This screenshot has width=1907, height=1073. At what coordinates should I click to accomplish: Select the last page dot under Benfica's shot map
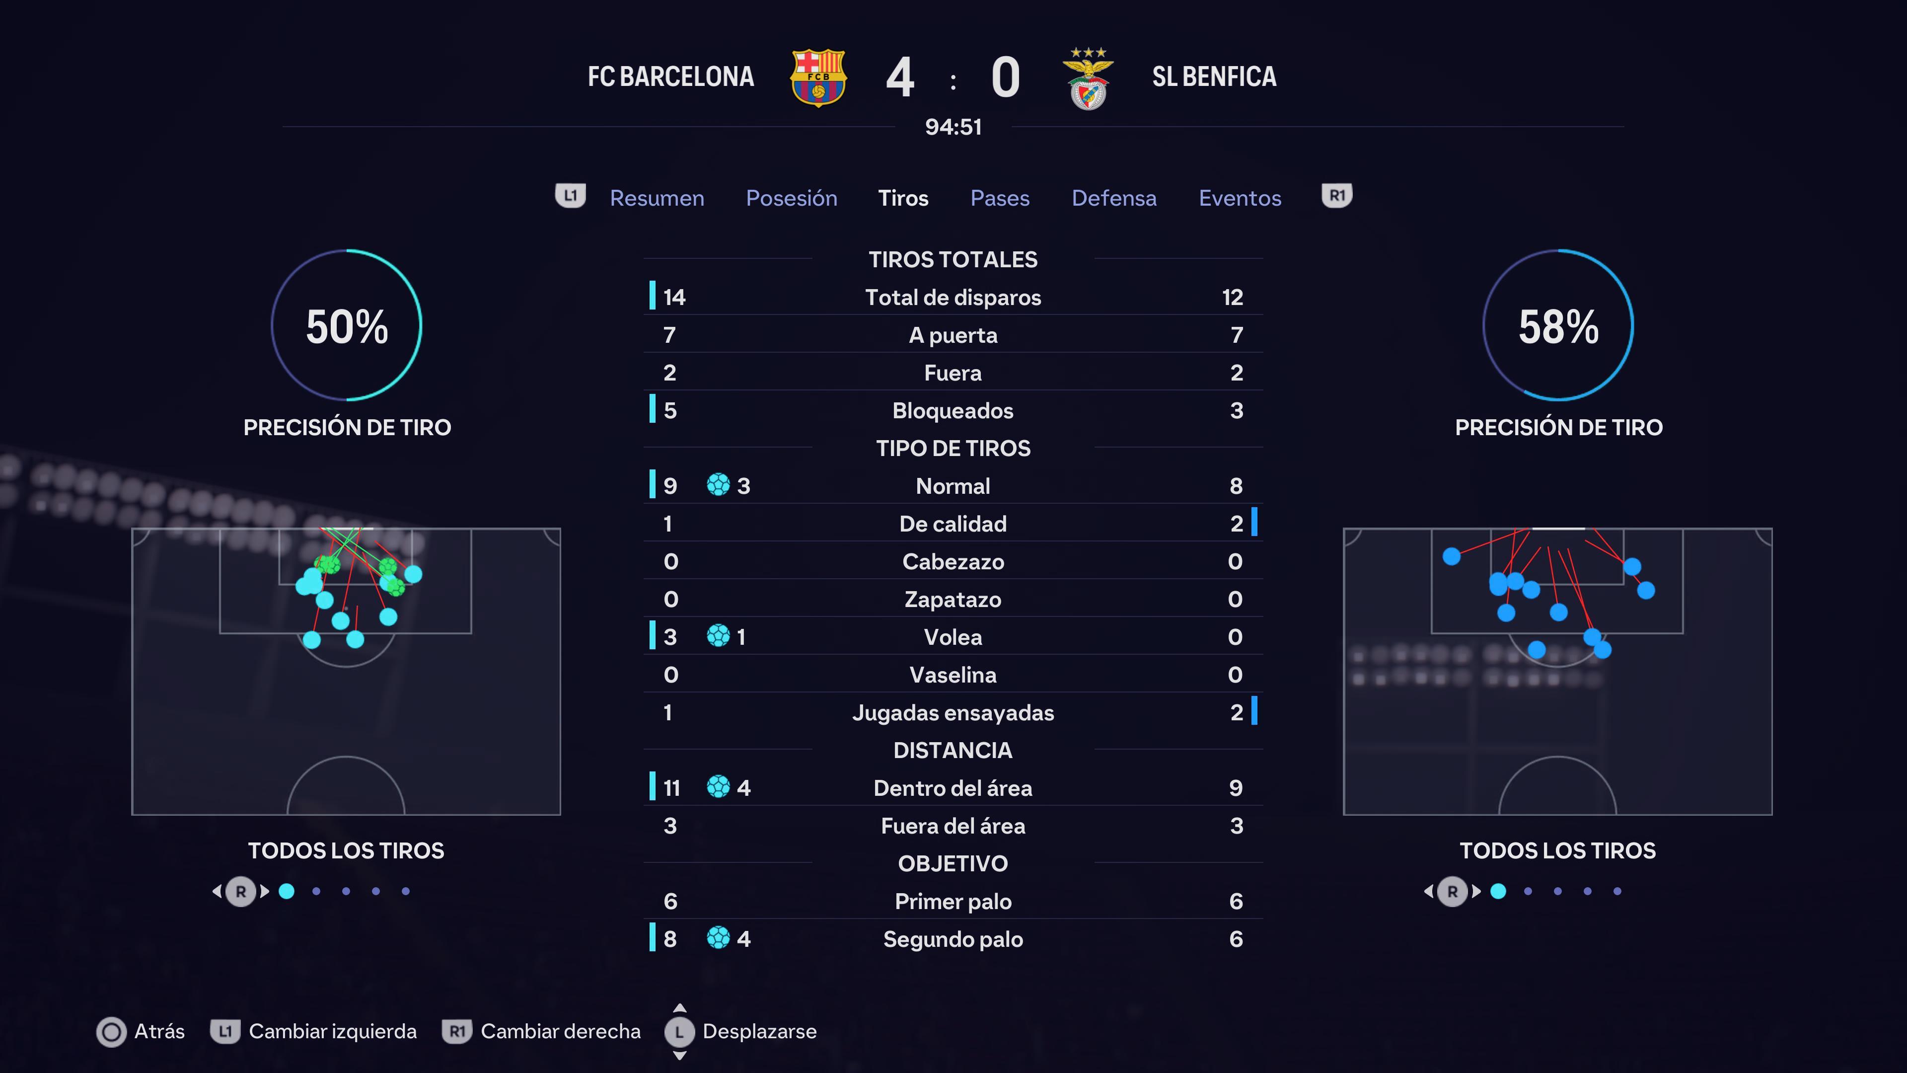click(x=1617, y=892)
